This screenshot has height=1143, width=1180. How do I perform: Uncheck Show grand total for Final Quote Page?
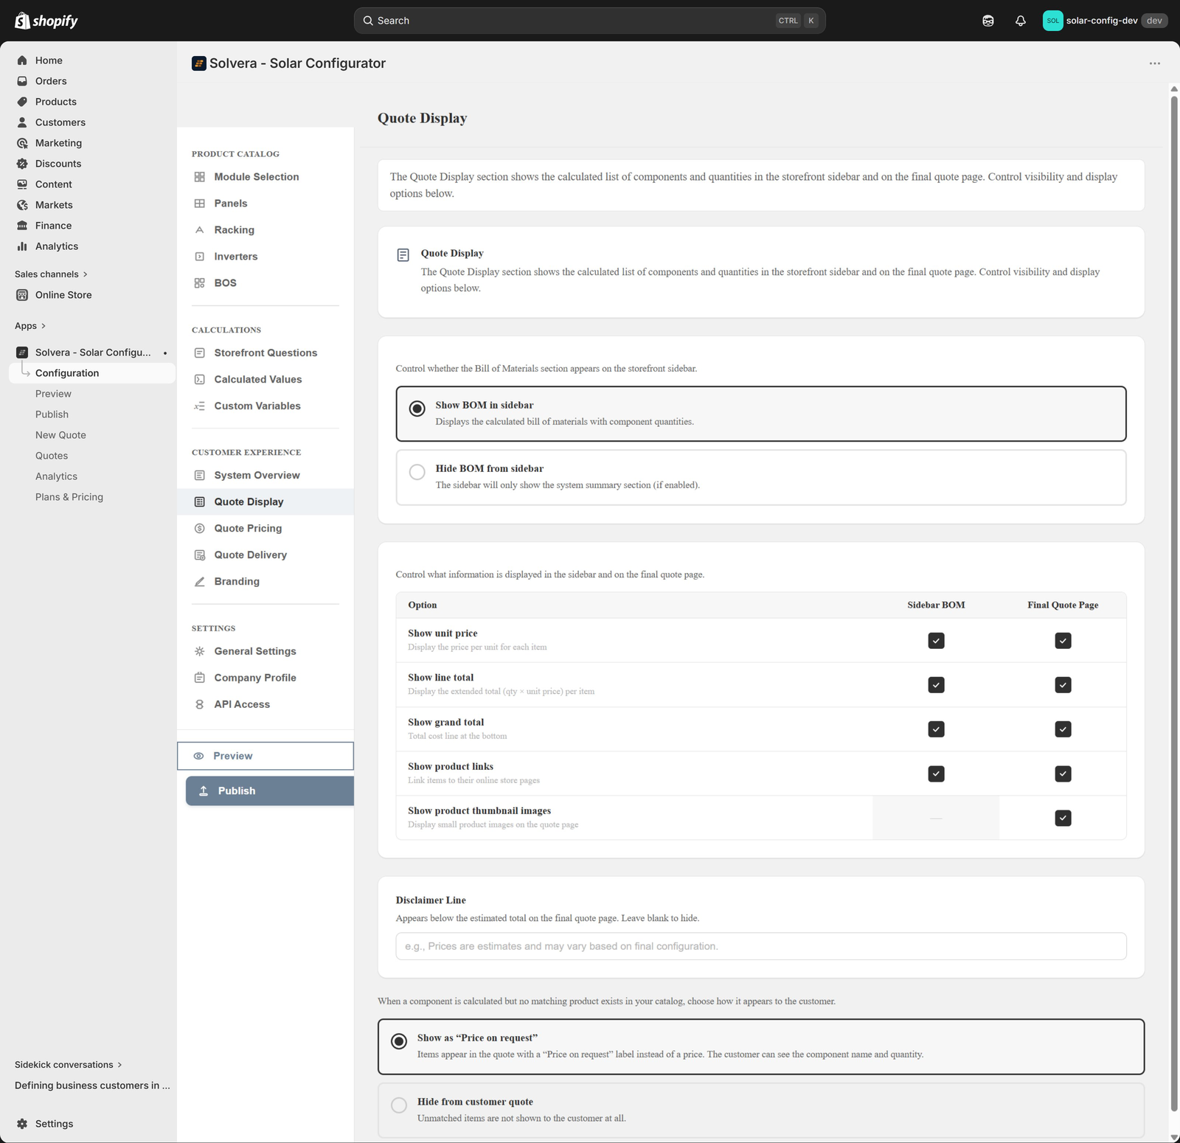tap(1063, 729)
